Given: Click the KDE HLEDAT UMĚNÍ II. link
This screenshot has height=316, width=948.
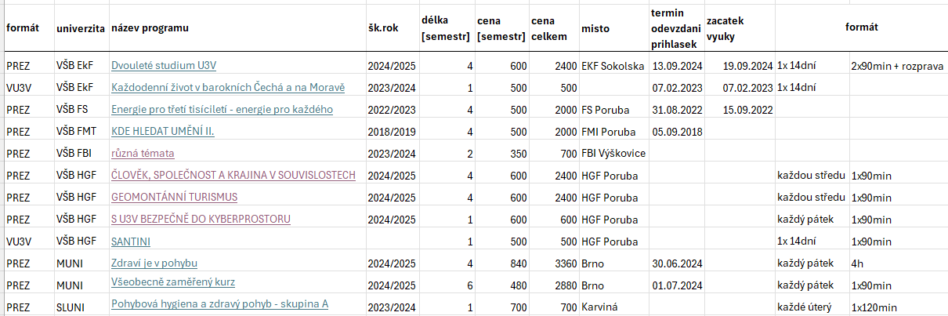Looking at the screenshot, I should click(x=162, y=132).
